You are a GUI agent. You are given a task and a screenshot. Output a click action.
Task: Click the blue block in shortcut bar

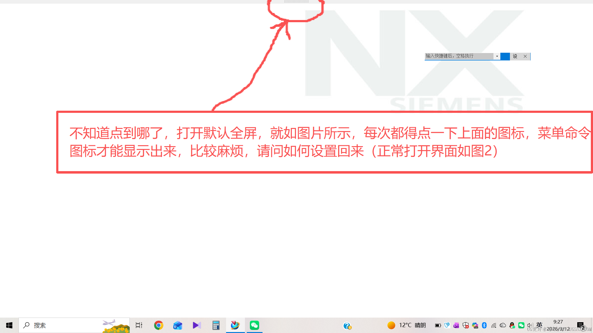[x=505, y=56]
